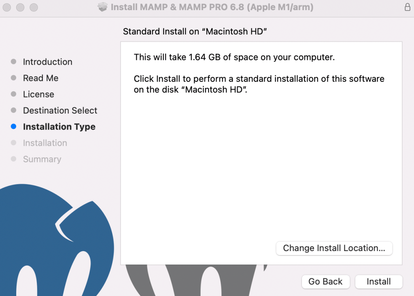This screenshot has height=296, width=414.
Task: Select the License step in the sidebar
Action: pos(38,94)
